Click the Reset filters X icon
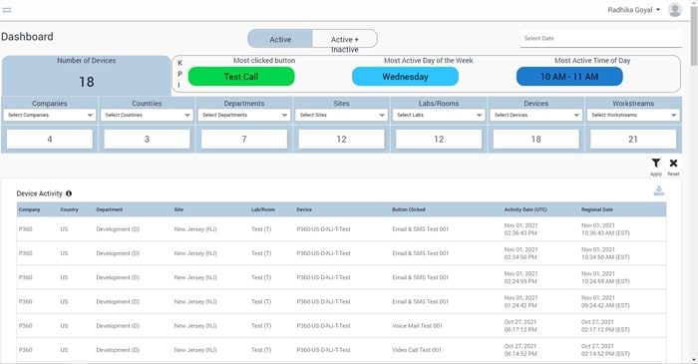Image resolution: width=698 pixels, height=364 pixels. pyautogui.click(x=673, y=164)
